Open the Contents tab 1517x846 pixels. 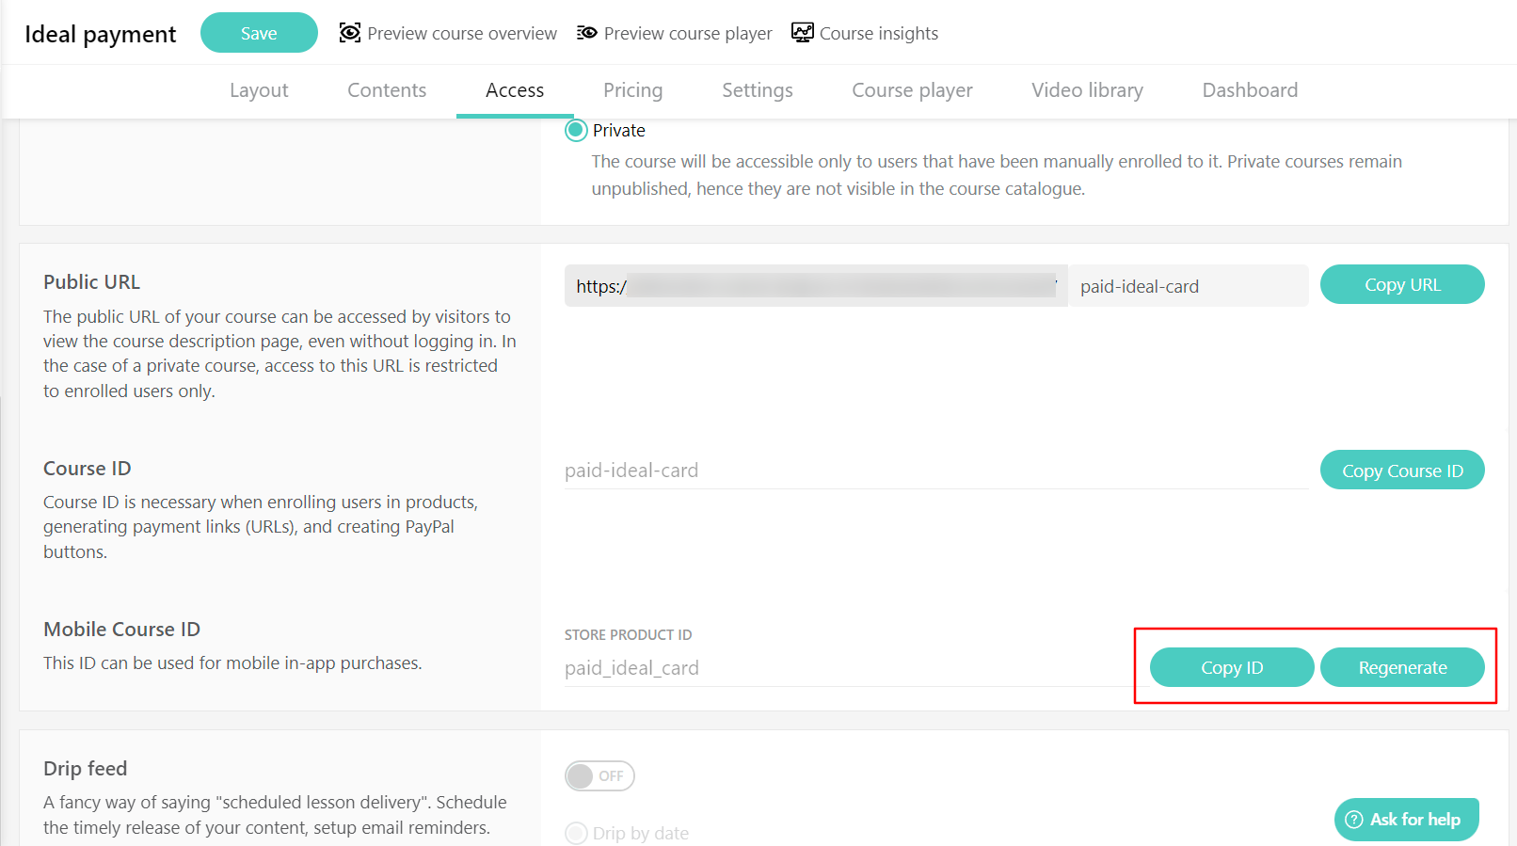pyautogui.click(x=386, y=90)
